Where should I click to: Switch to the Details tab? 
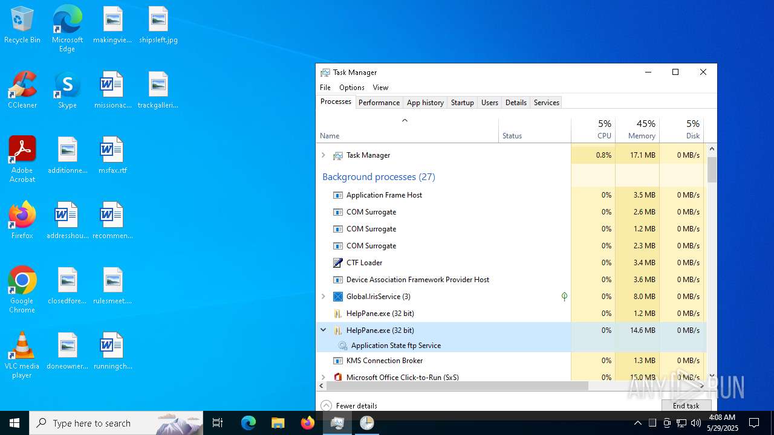[x=516, y=103]
